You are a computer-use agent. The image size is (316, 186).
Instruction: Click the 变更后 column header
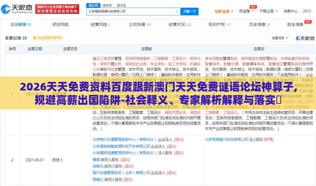click(259, 49)
